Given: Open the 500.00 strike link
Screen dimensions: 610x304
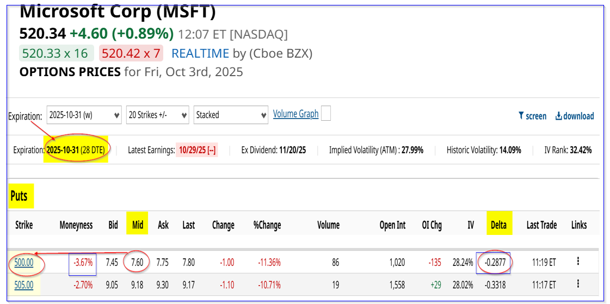Looking at the screenshot, I should click(24, 262).
